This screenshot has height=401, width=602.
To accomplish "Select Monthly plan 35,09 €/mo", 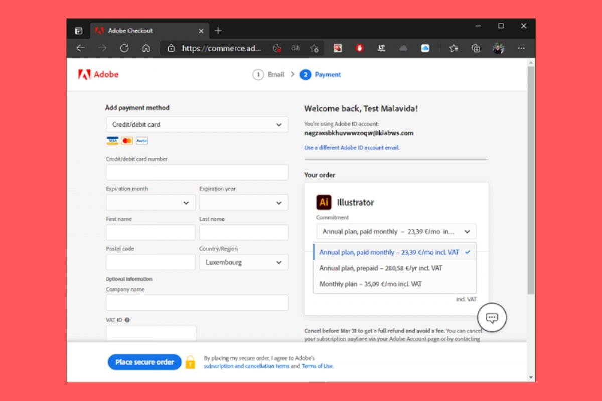I will (x=395, y=284).
